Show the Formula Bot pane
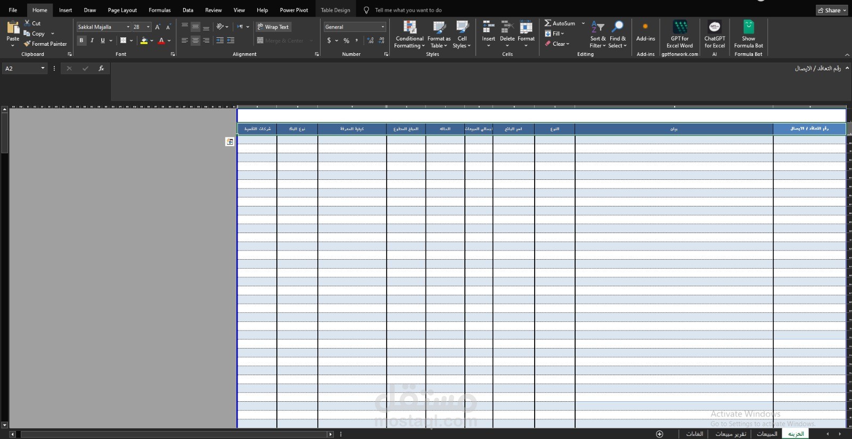This screenshot has height=439, width=852. pos(748,35)
